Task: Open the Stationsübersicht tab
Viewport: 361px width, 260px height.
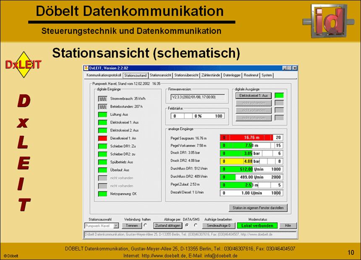Action: click(x=186, y=75)
